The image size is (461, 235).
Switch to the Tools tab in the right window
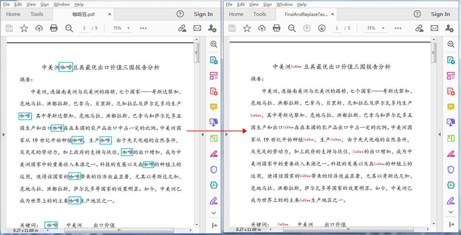260,14
